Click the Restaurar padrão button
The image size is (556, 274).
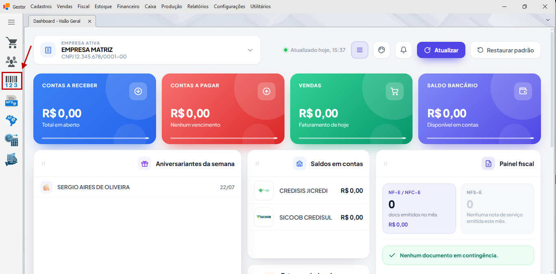pos(506,50)
